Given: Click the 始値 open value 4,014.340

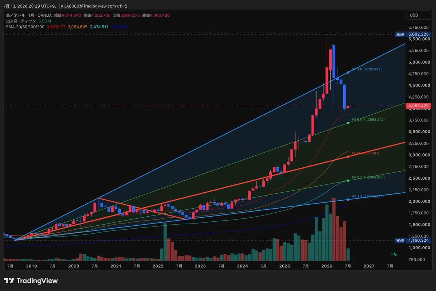Looking at the screenshot, I should tap(72, 15).
